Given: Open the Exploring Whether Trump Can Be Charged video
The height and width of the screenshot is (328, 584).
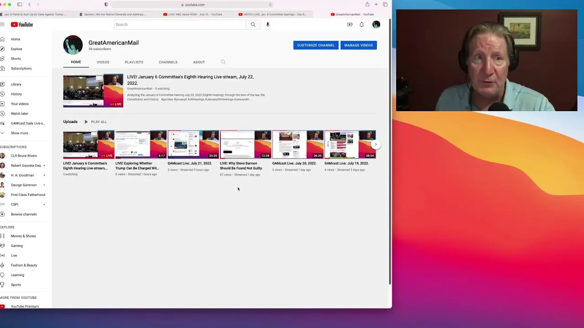Looking at the screenshot, I should click(x=141, y=144).
